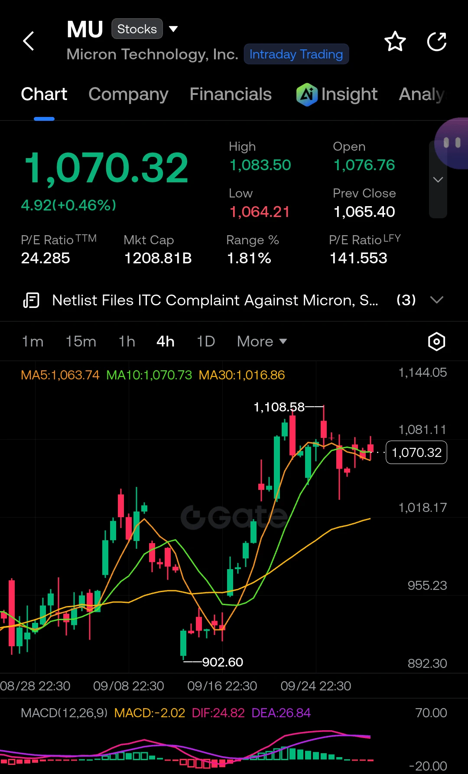Viewport: 468px width, 774px height.
Task: Switch to the Company tab
Action: coord(128,94)
